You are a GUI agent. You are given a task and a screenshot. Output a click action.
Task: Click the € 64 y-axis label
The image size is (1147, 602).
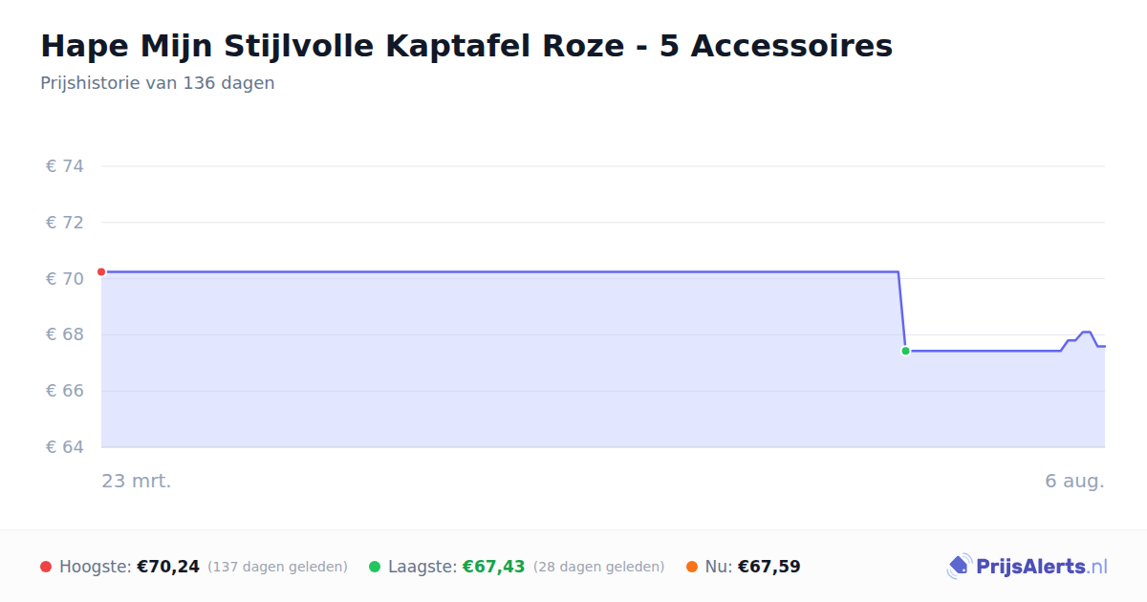tap(65, 447)
